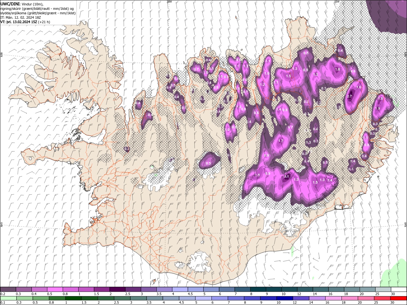Select the dark mauve 0.2 snowfall legend swatch
This screenshot has width=407, height=305.
coord(8,289)
